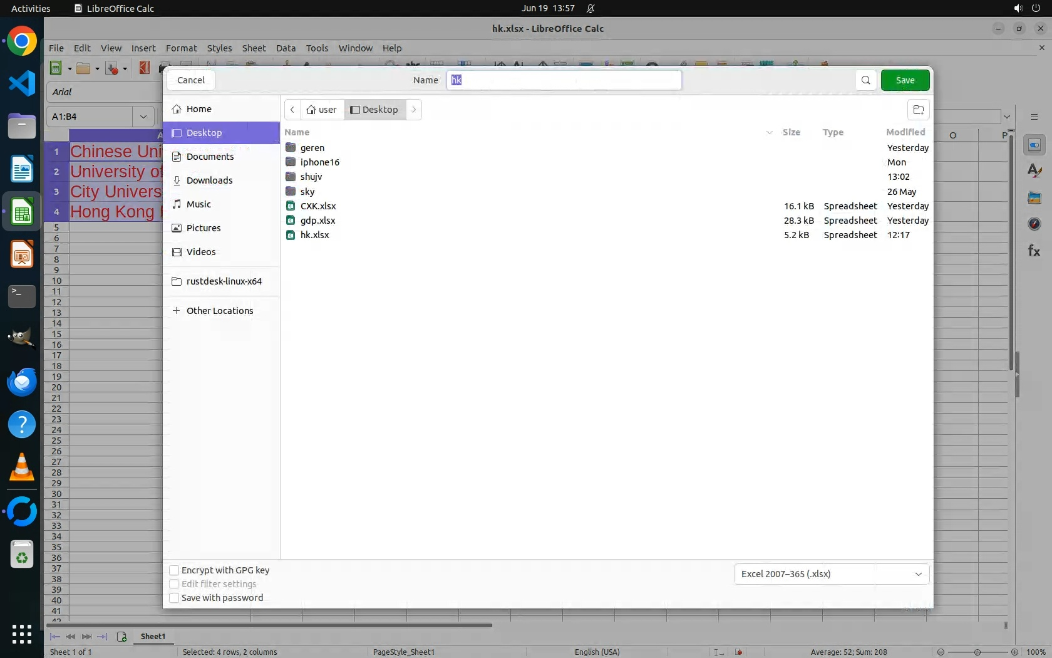
Task: Adjust the zoom slider in the status bar
Action: 977,652
